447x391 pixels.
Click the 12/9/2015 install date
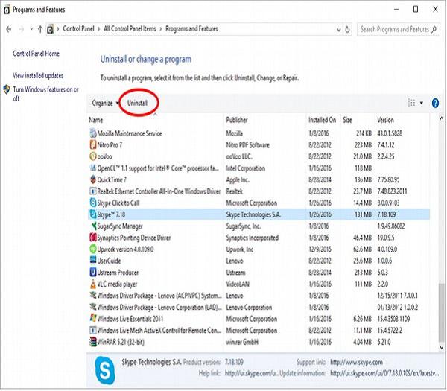(320, 249)
